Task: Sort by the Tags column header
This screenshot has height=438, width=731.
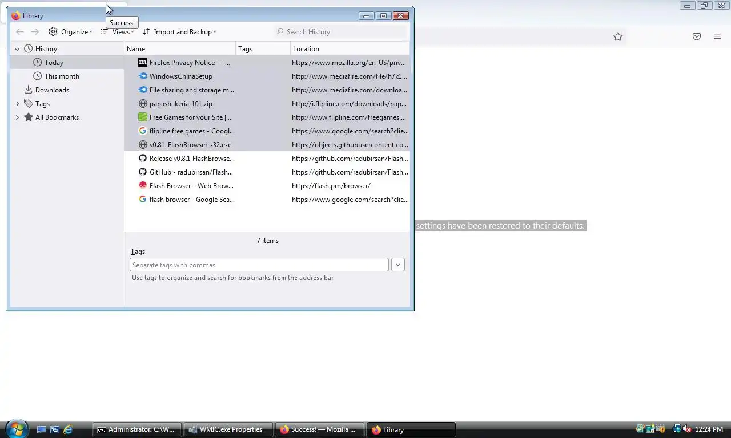Action: click(263, 49)
